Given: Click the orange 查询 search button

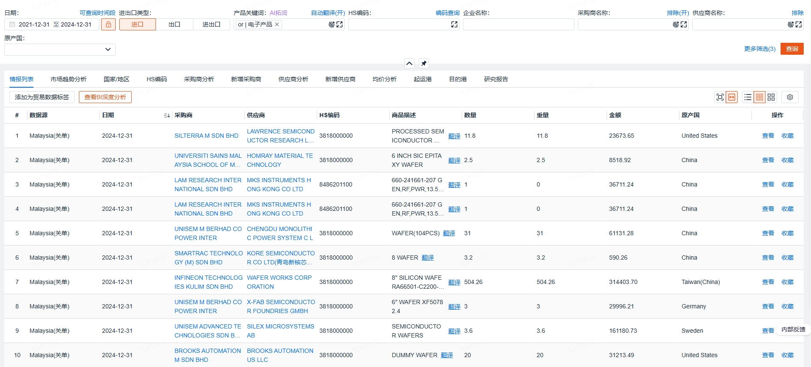Looking at the screenshot, I should pyautogui.click(x=792, y=49).
